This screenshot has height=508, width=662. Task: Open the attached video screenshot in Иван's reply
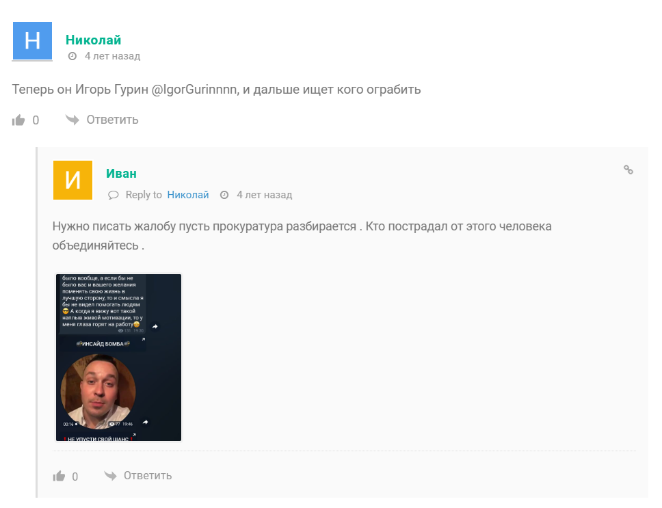click(118, 356)
